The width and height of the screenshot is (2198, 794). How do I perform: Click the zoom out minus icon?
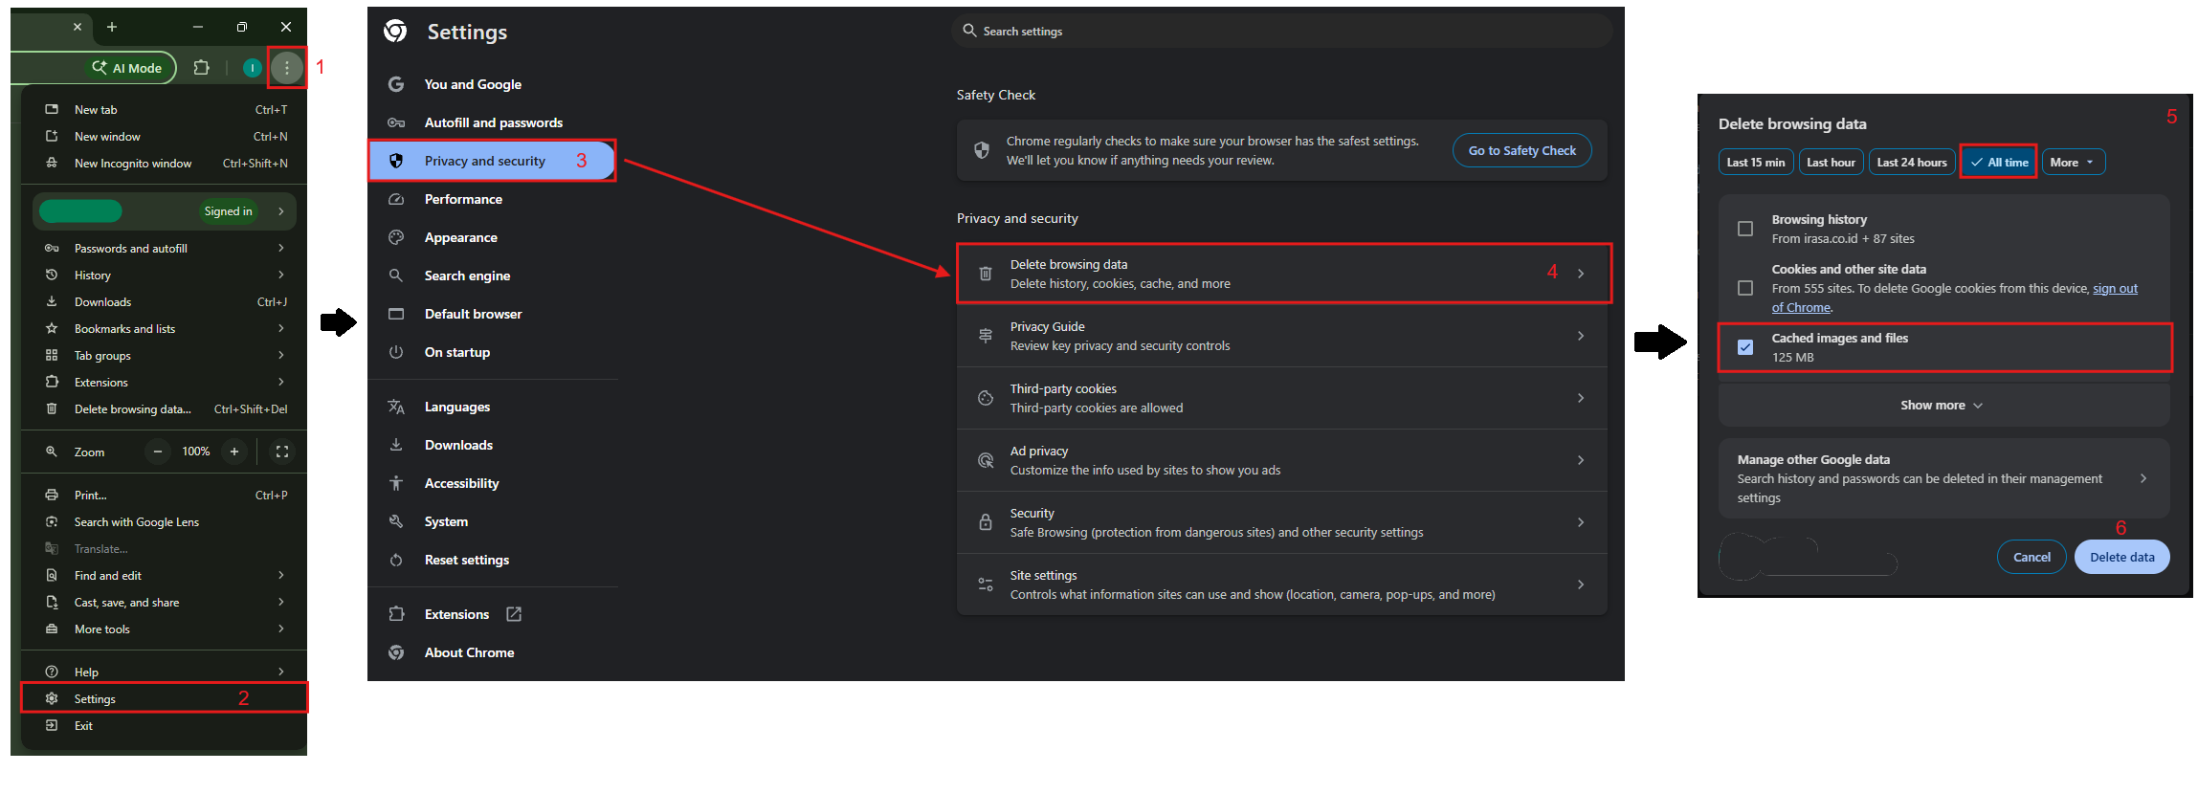[158, 452]
